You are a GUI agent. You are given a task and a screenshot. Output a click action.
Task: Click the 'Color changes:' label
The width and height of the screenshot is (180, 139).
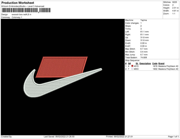tap(132, 23)
